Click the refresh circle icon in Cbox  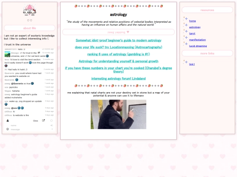tap(51, 121)
